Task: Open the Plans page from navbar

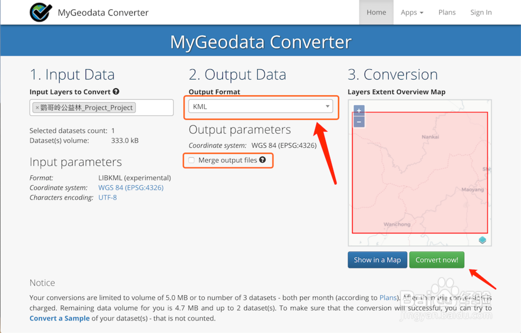Action: [x=447, y=12]
